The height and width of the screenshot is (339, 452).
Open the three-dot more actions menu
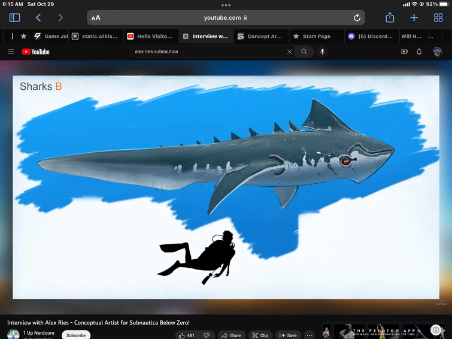point(310,335)
